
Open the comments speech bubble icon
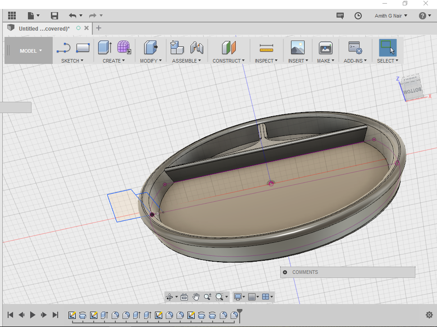click(x=340, y=16)
